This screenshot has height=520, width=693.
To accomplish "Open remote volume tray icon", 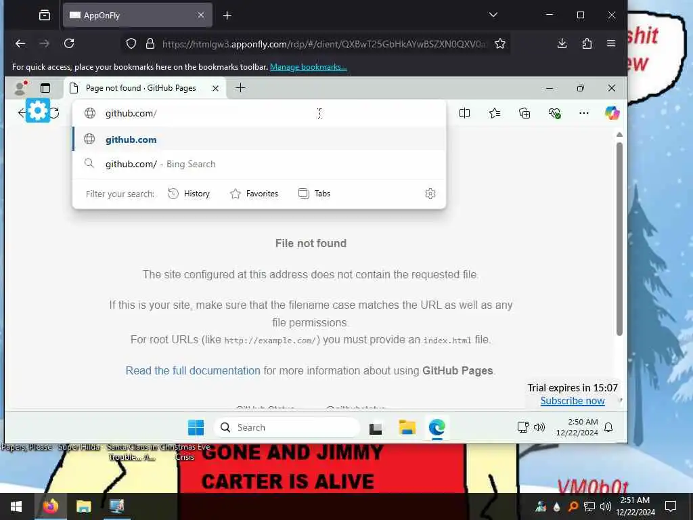I will (x=539, y=427).
